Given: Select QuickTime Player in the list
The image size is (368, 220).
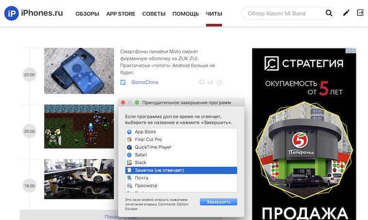Looking at the screenshot, I should click(x=181, y=147).
